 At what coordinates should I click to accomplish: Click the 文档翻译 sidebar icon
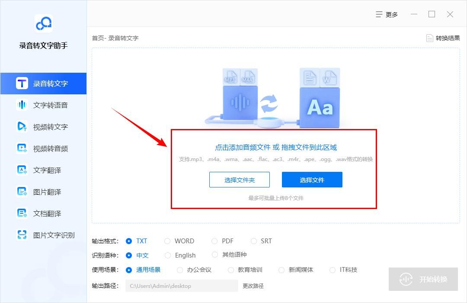point(22,213)
